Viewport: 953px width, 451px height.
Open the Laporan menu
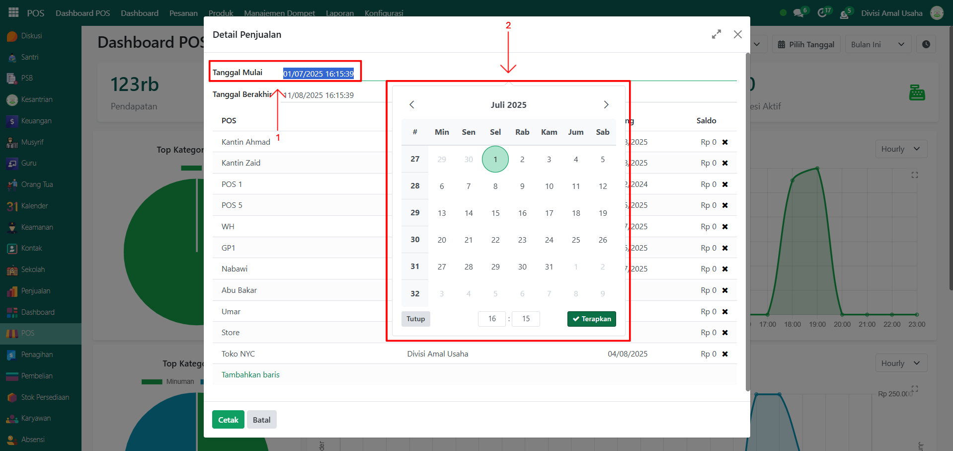339,13
